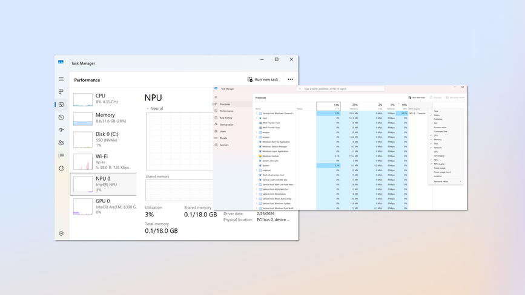The image size is (525, 295).
Task: Open Processes page icon in left Task Manager
Action: coord(61,91)
